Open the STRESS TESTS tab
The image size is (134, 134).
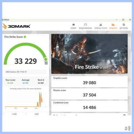click(101, 26)
